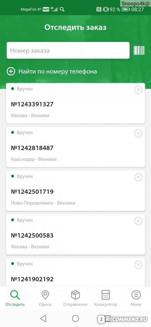Image resolution: width=151 pixels, height=327 pixels.
Task: Open the Офисы tab
Action: (x=45, y=298)
